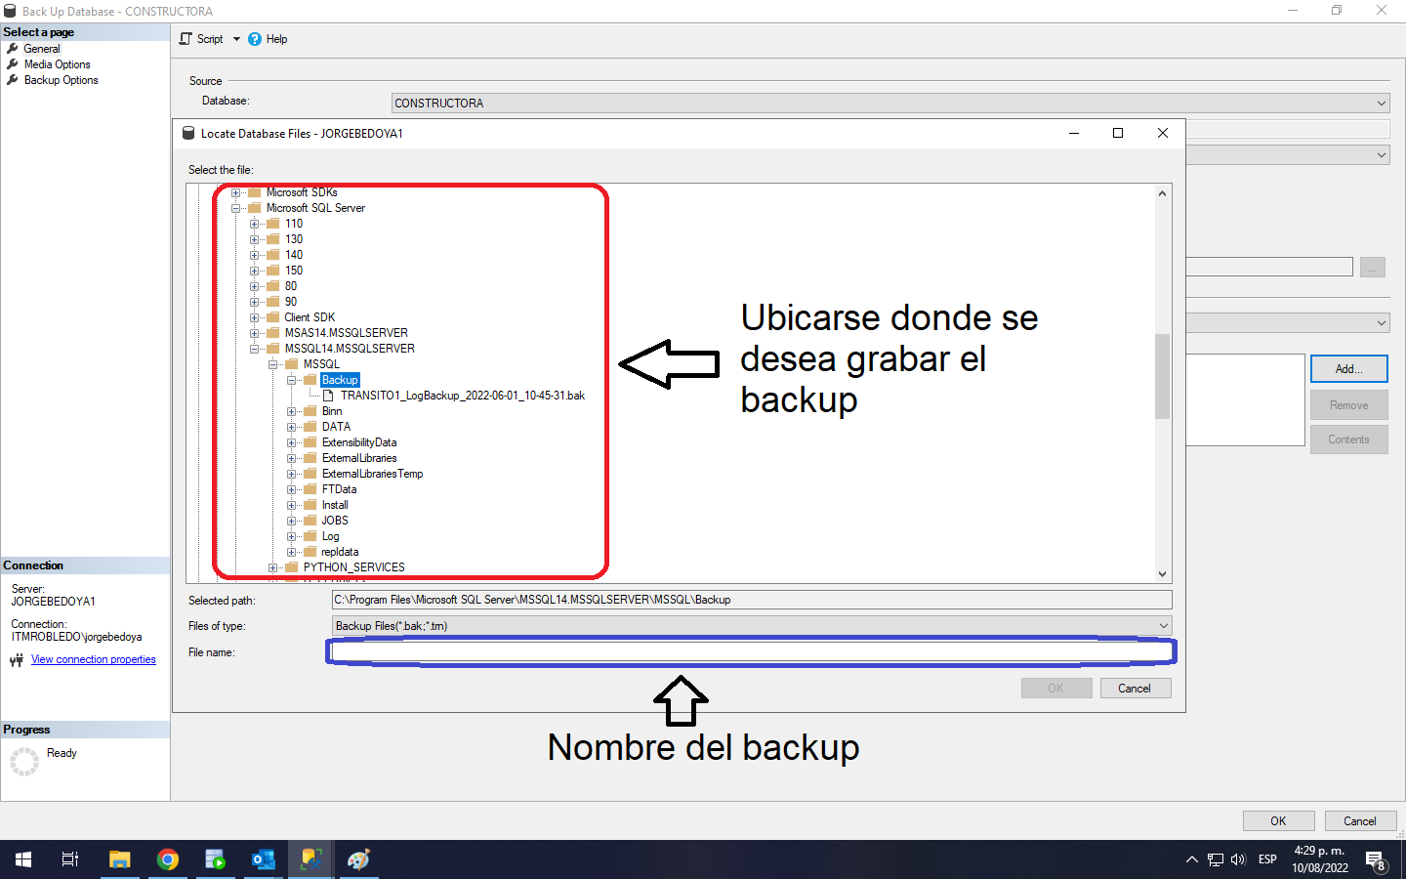
Task: Click OK in Locate Database Files dialog
Action: click(1055, 688)
